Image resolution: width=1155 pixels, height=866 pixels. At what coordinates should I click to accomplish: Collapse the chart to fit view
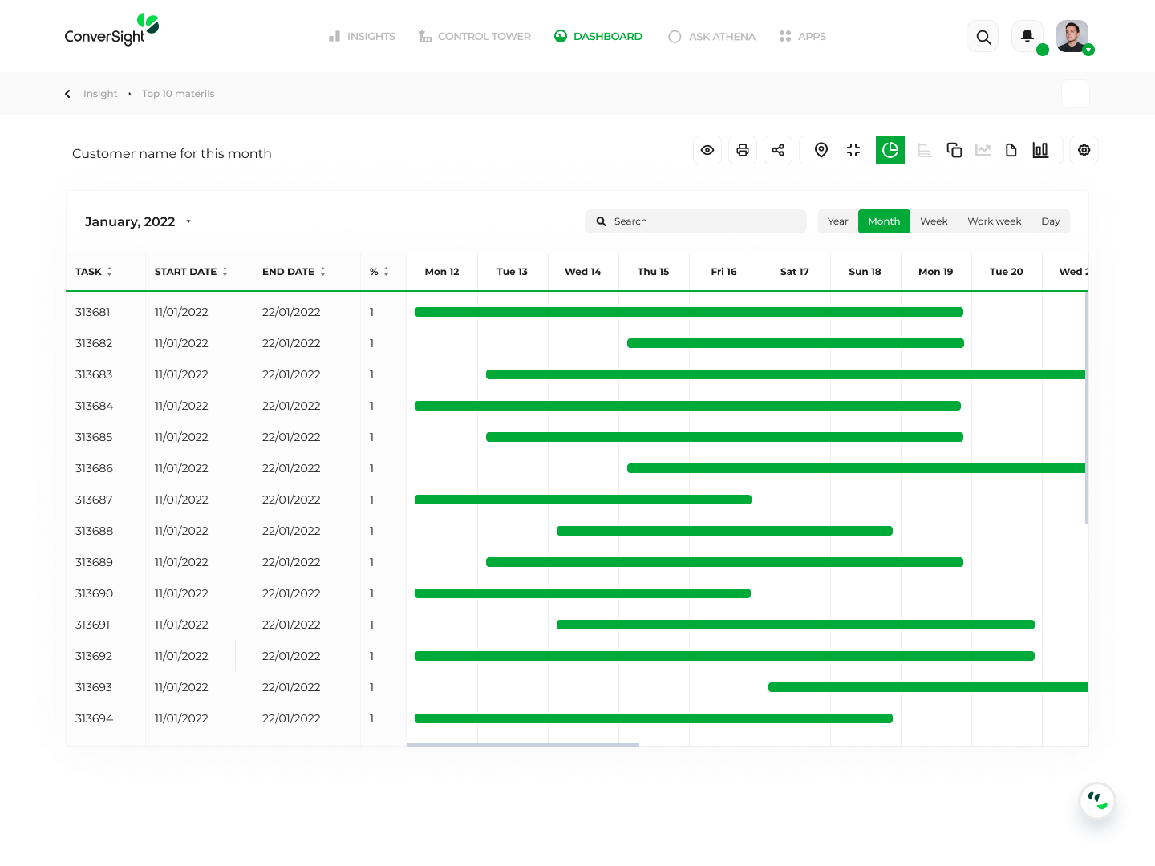tap(853, 150)
